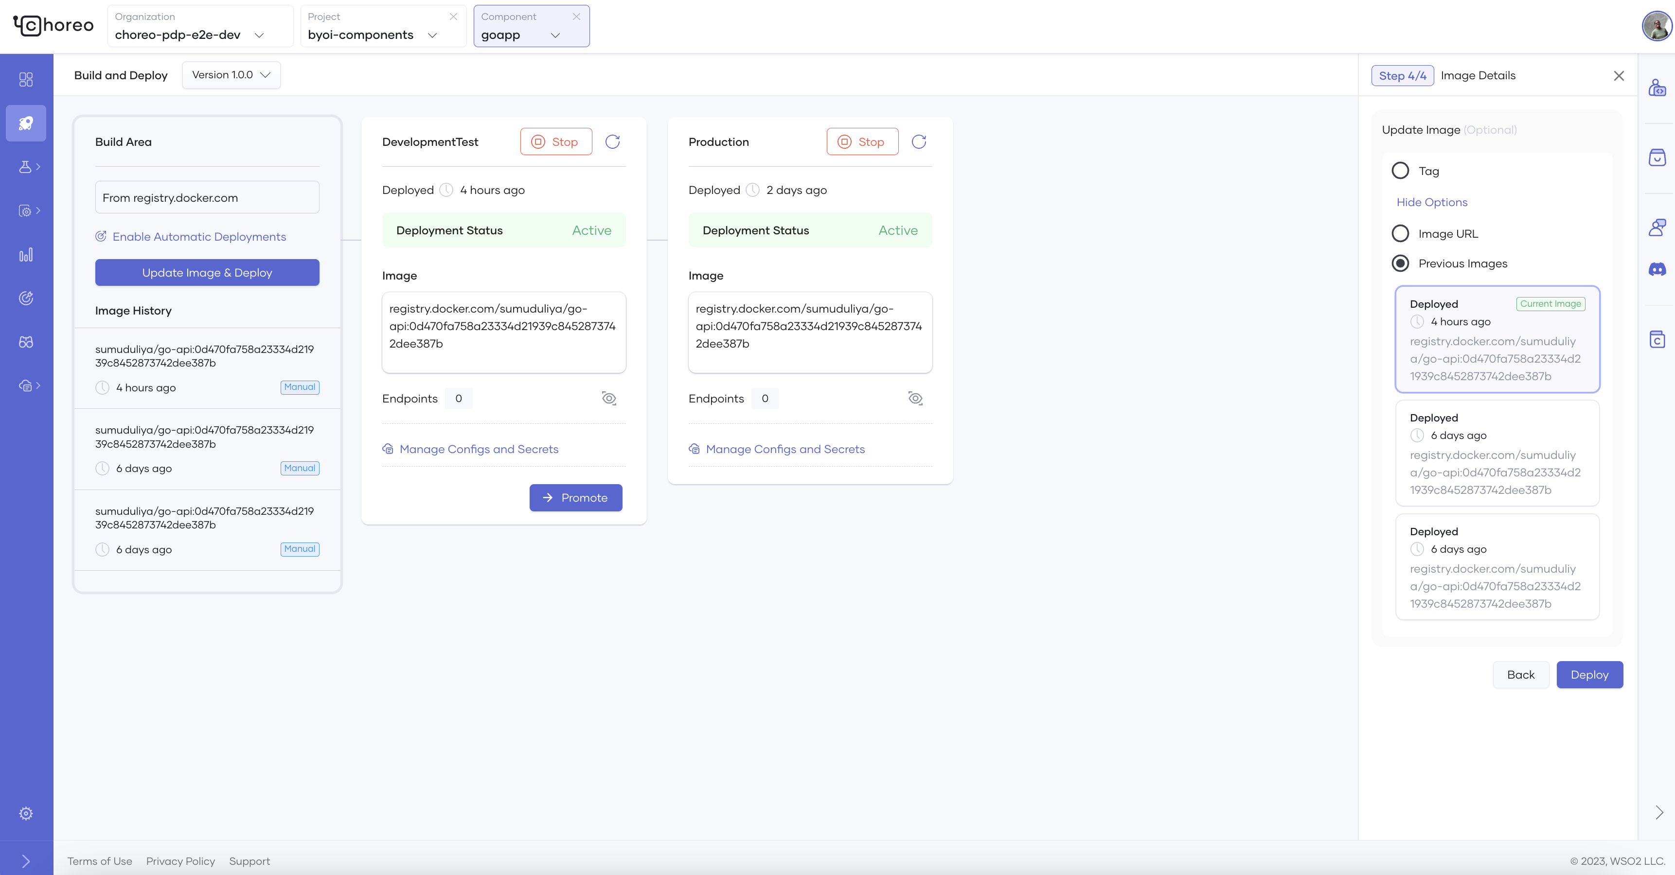Select the Image URL radio option

1400,233
